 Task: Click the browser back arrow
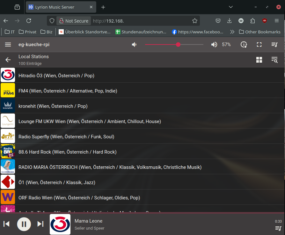(6, 21)
